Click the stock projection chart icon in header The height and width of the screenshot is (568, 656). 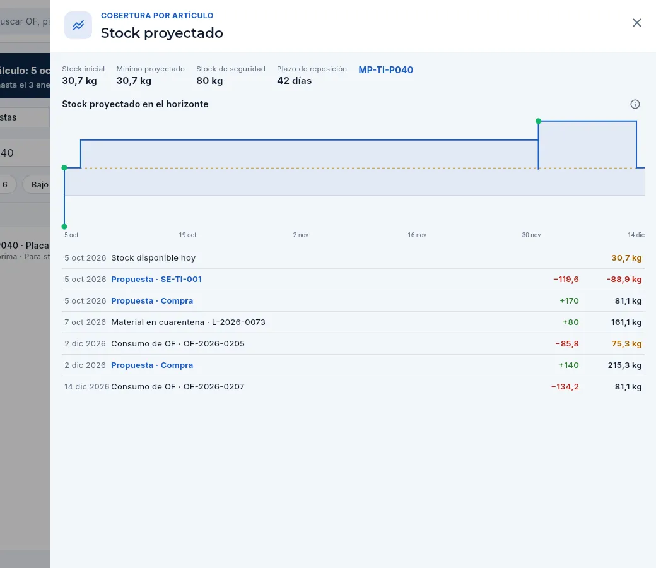[x=78, y=25]
